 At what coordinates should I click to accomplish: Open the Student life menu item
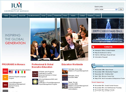coord(58,16)
